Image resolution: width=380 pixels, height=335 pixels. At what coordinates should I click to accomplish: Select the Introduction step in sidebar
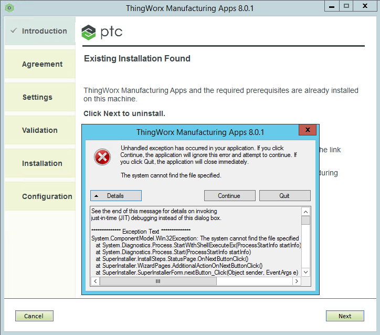(40, 31)
